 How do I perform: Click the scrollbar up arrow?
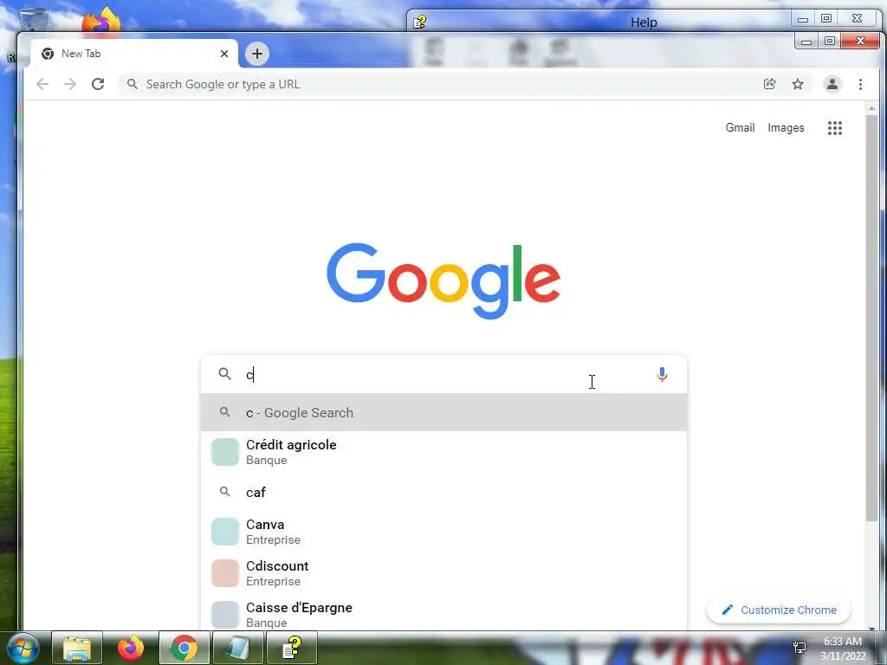click(x=871, y=108)
